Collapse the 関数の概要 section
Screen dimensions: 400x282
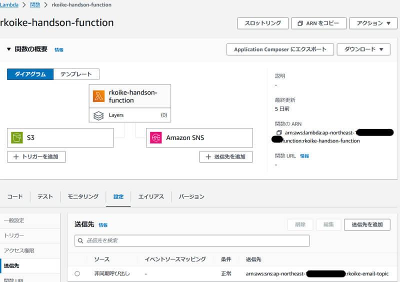[x=9, y=49]
